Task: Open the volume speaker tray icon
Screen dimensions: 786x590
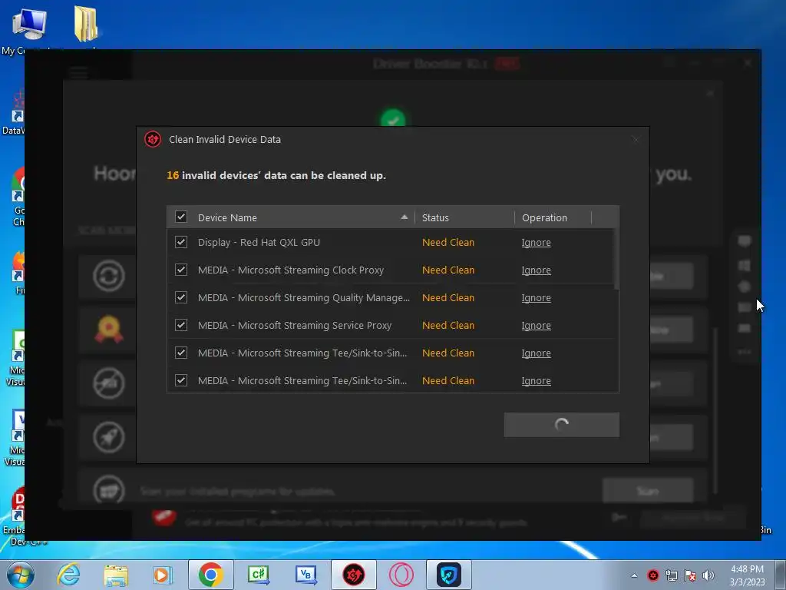Action: coord(708,575)
